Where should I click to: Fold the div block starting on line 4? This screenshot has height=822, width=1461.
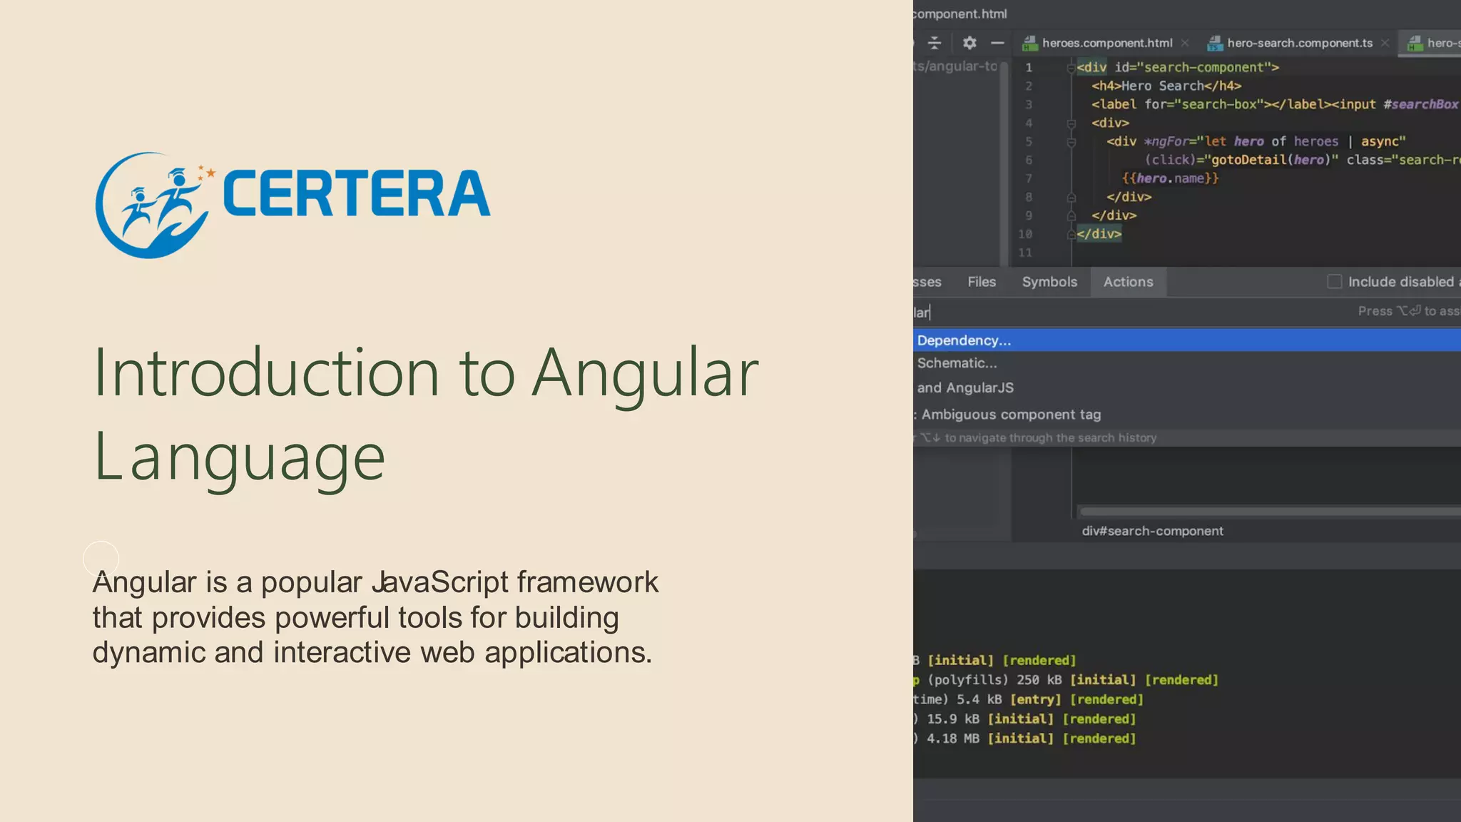1071,123
